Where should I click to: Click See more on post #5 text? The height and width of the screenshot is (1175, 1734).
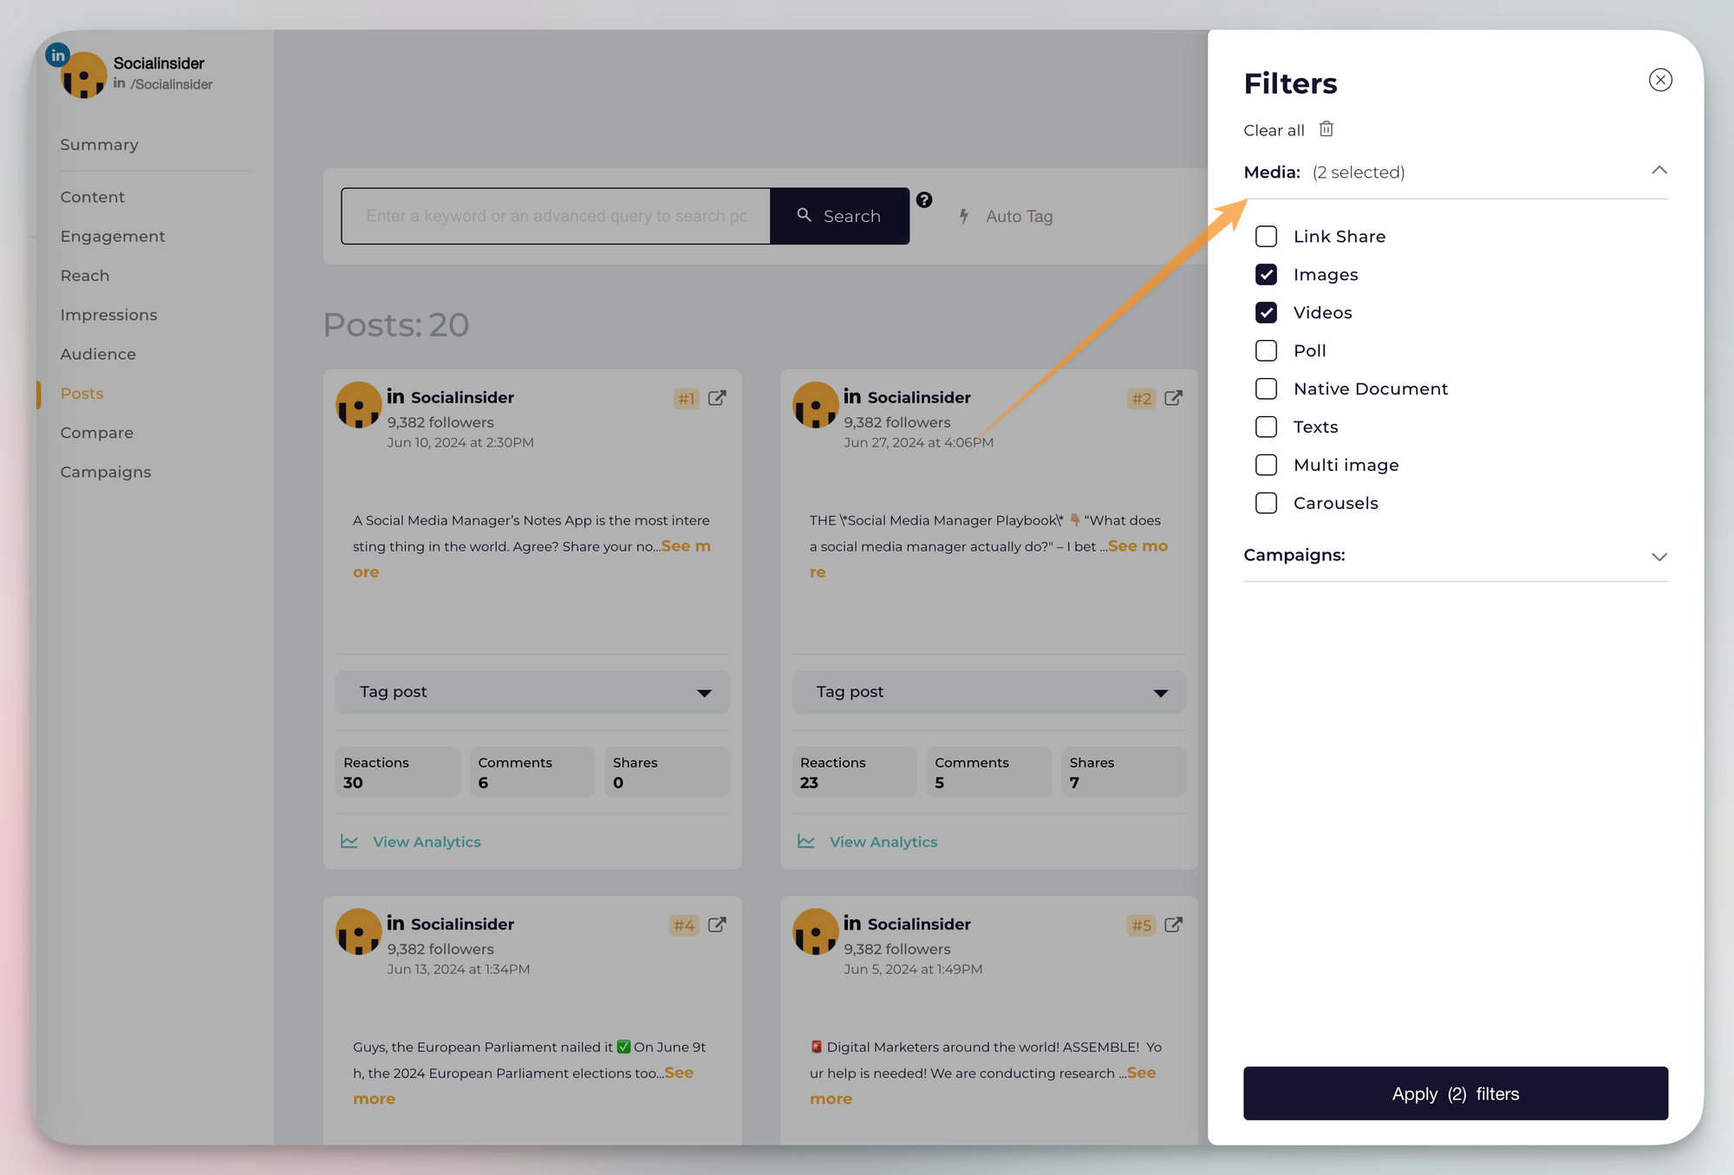point(1141,1073)
